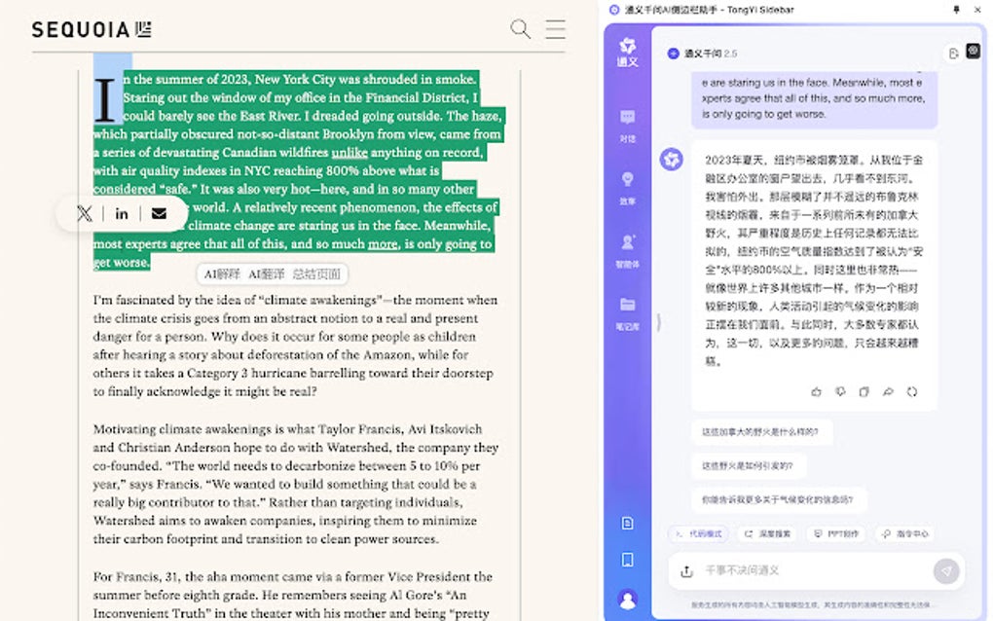Image resolution: width=993 pixels, height=621 pixels.
Task: Toggle 代码模式 code mode chip
Action: (x=699, y=533)
